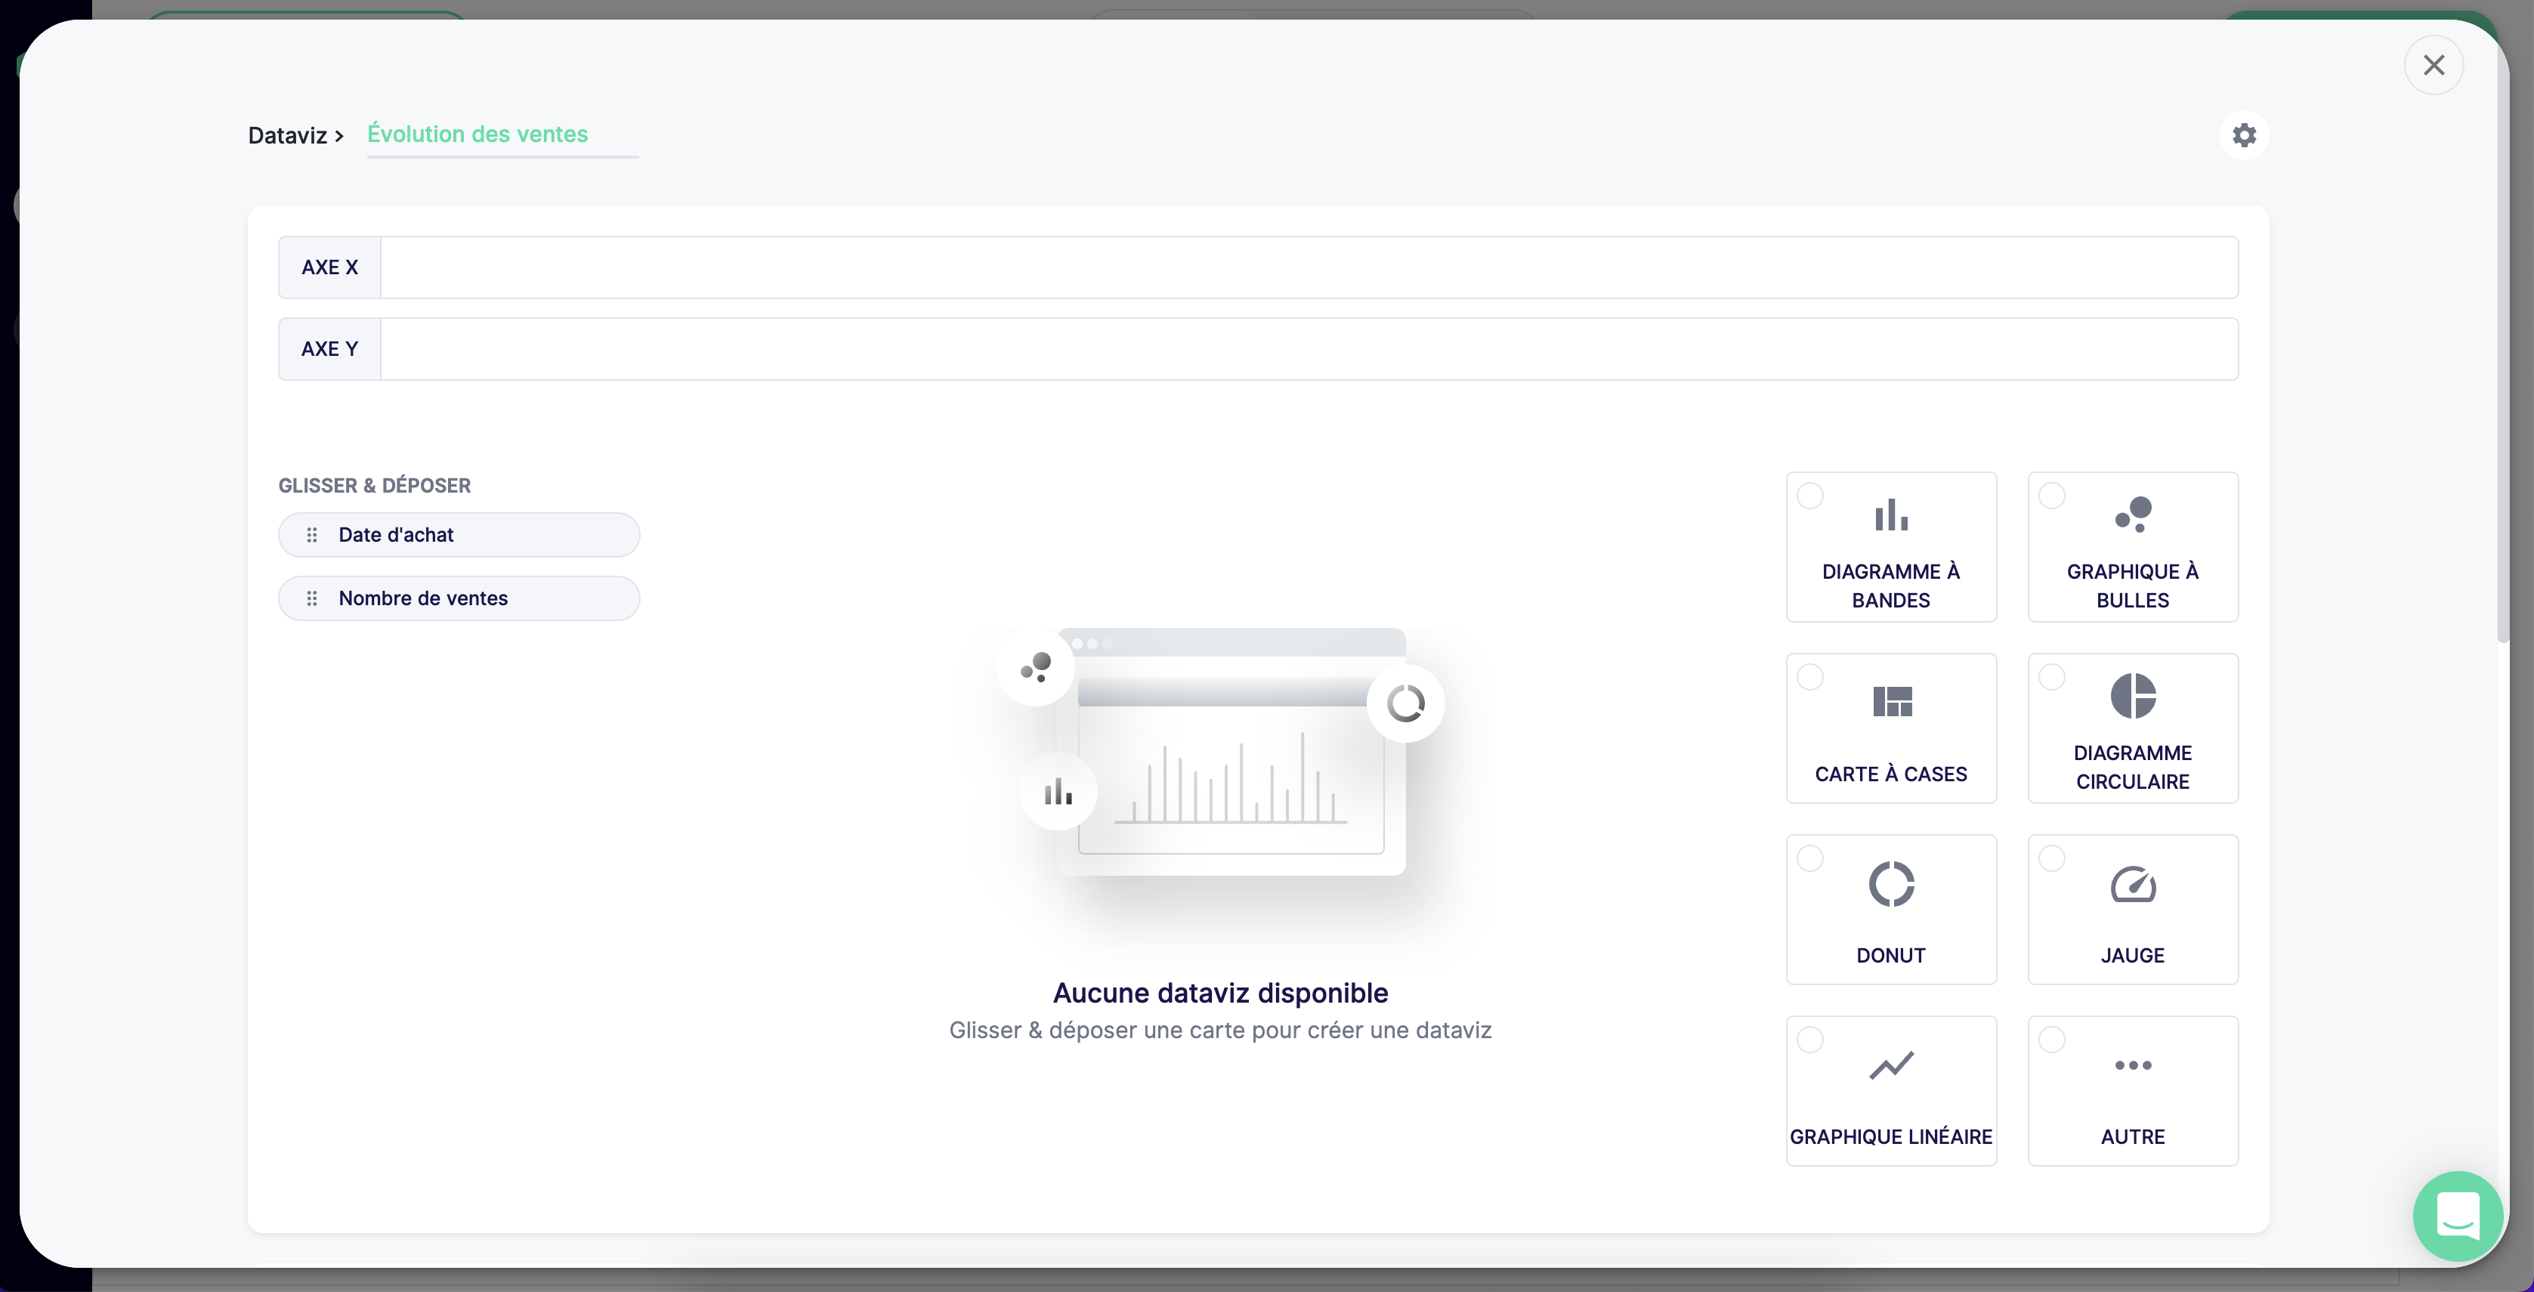Screen dimensions: 2534x1292
Task: Click the treemap icon in Carte à cases
Action: [x=1892, y=702]
